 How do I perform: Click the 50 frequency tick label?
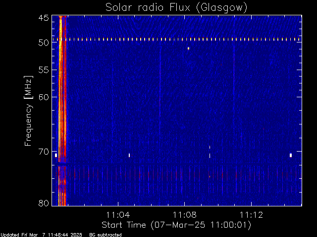point(44,43)
